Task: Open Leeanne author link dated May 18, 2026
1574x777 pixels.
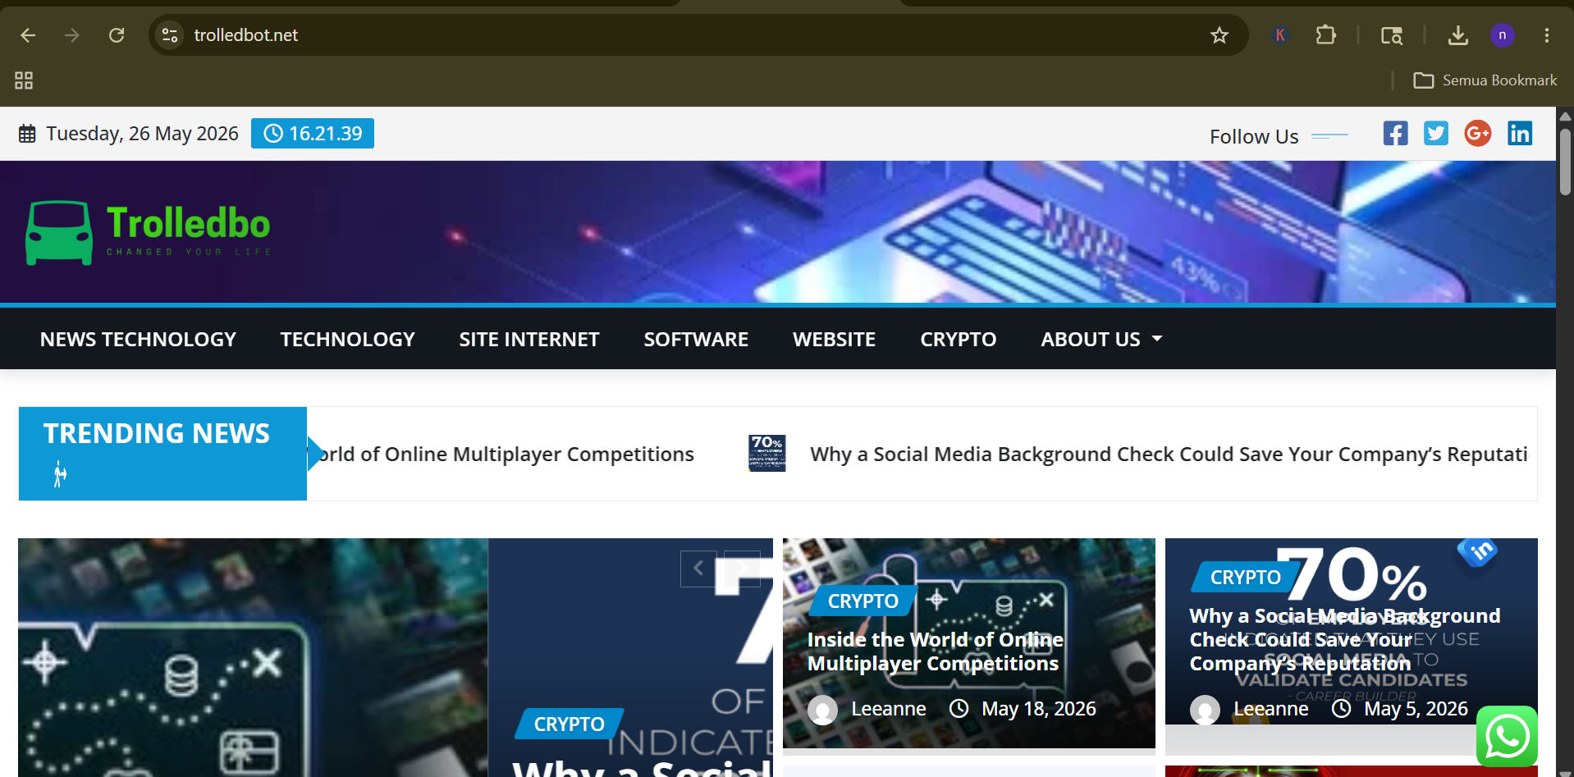Action: (888, 709)
